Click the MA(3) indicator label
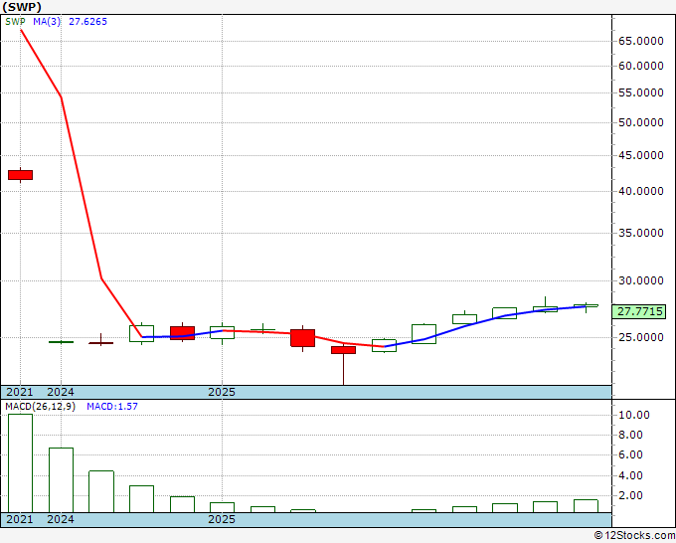Viewport: 676px width, 543px height. [47, 22]
